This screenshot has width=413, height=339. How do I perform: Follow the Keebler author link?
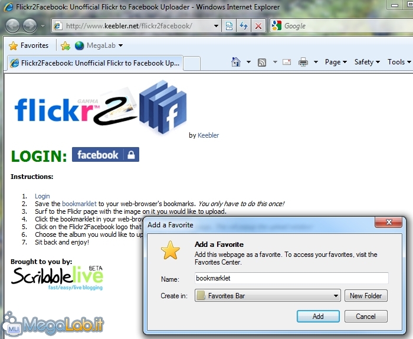tap(208, 135)
